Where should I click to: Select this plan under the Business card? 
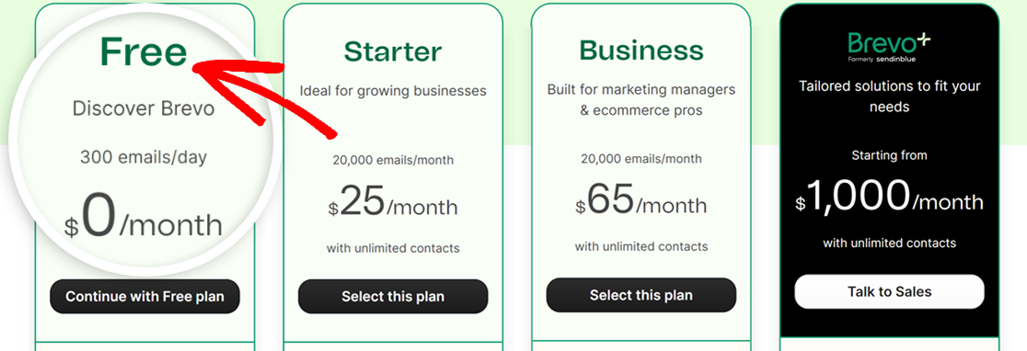(641, 295)
